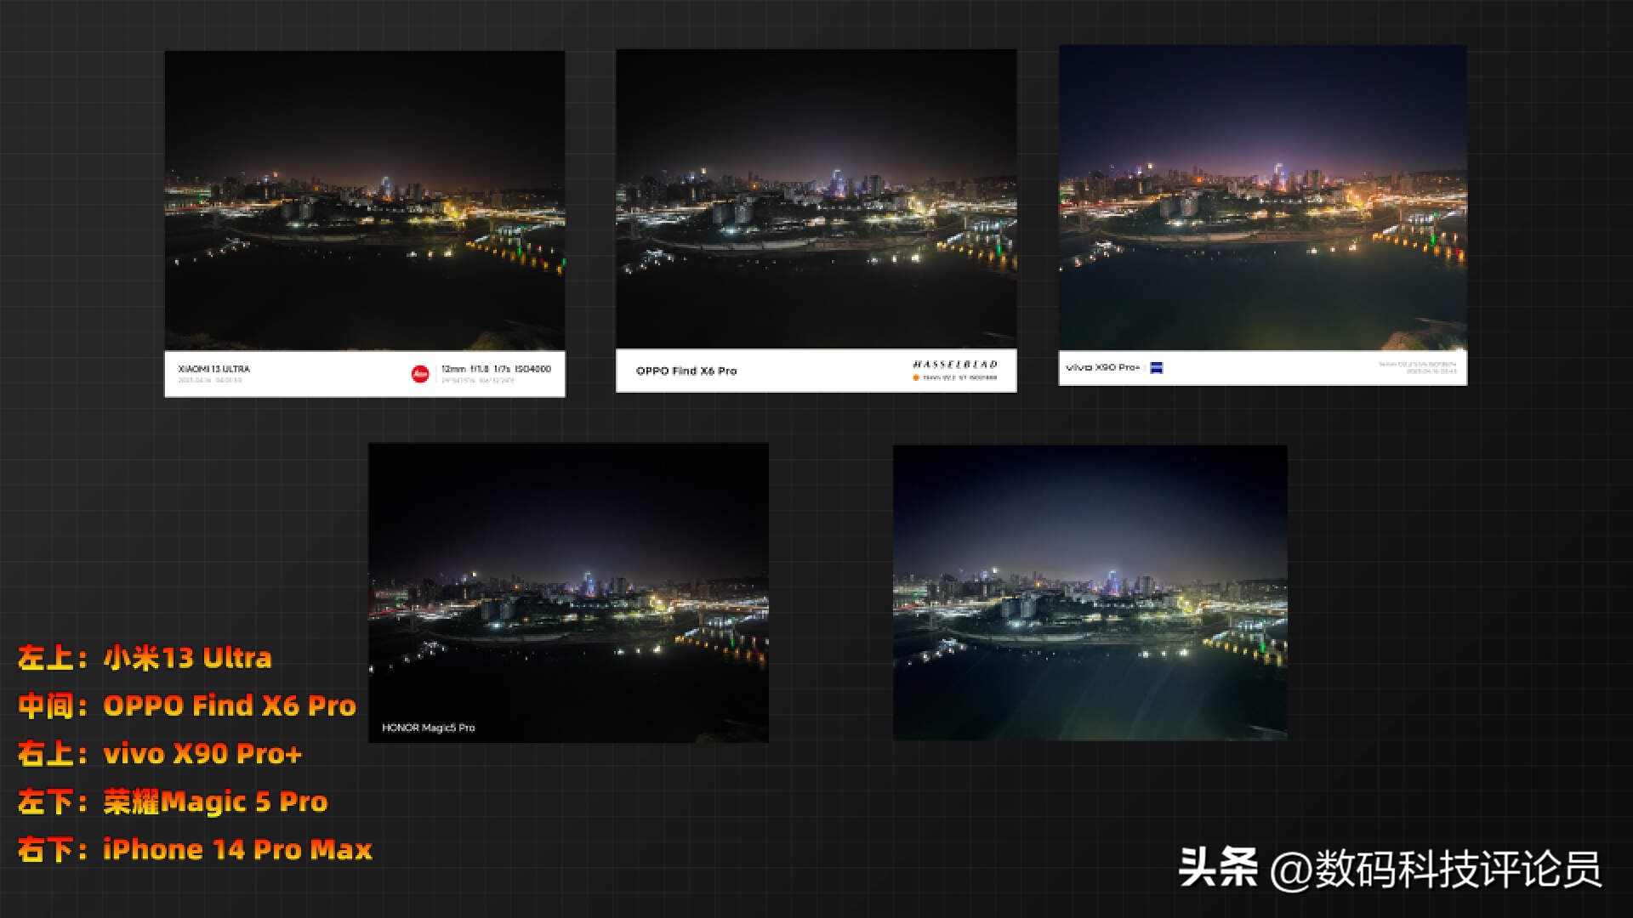Open the Xiaomi 13 Ultra night photo

click(x=364, y=200)
